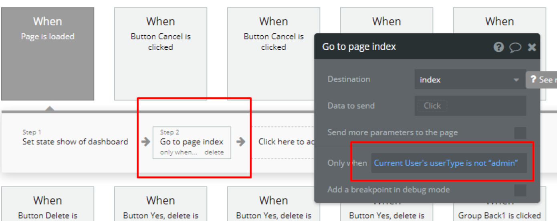
Task: Toggle Add a breakpoint in debug mode
Action: pyautogui.click(x=520, y=190)
